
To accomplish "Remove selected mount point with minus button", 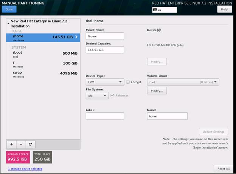I will click(x=21, y=144).
